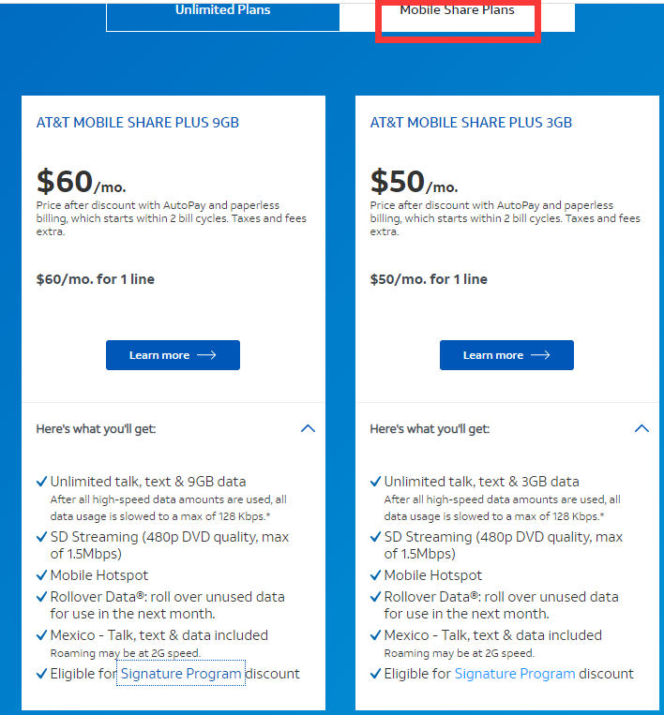Open Signature Program link in 9GB plan
The width and height of the screenshot is (664, 715).
tap(181, 674)
